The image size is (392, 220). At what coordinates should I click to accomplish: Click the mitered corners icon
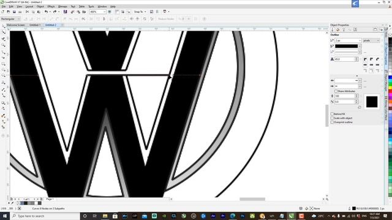(365, 59)
